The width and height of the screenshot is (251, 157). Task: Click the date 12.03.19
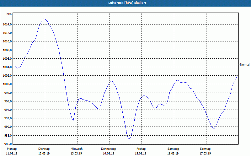point(44,154)
